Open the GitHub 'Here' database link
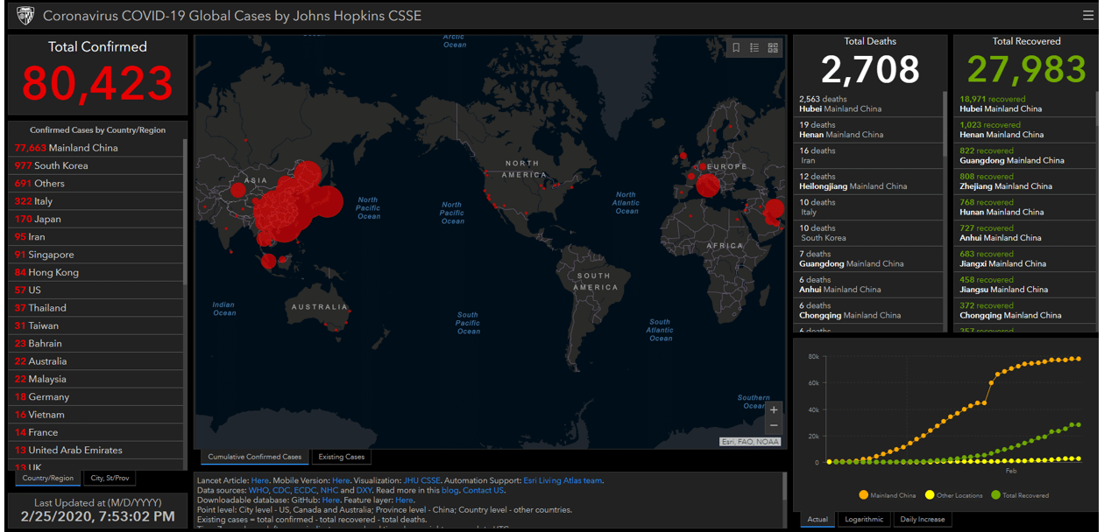Viewport: 1104px width, 532px height. pyautogui.click(x=330, y=500)
